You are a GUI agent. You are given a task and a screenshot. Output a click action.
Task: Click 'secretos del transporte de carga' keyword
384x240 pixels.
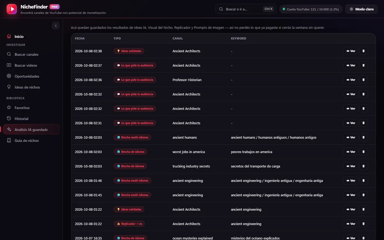(x=255, y=166)
